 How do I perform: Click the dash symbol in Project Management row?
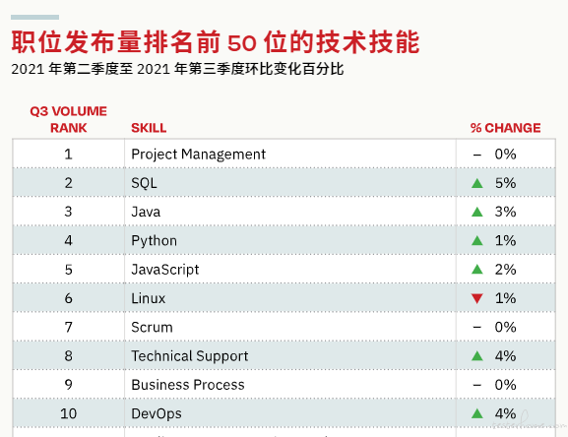click(x=477, y=155)
